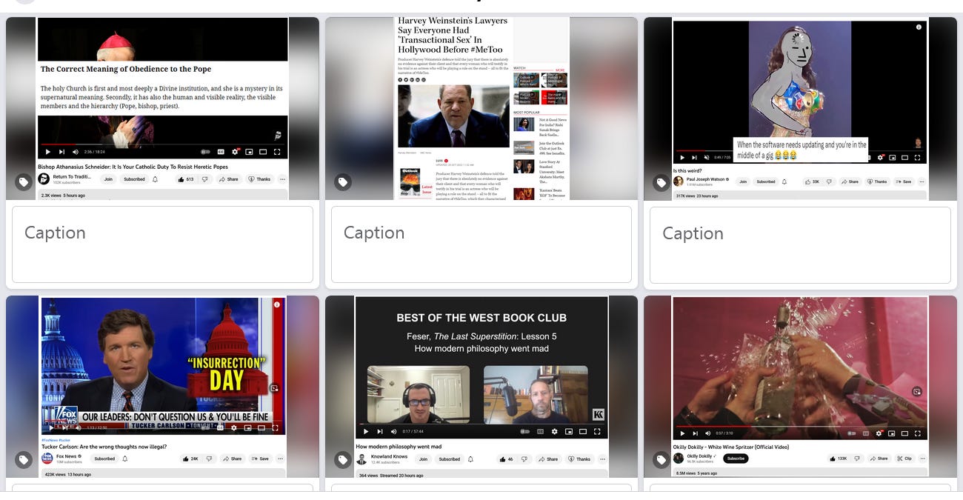Click fullscreen icon in Bishop Schneider player
The image size is (963, 500).
coord(277,152)
